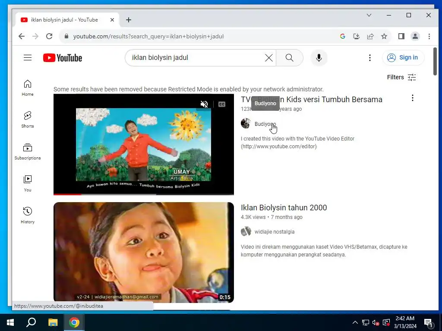Screen dimensions: 442x331
Task: Visit widiajie nostalgia channel link
Action: coord(275,231)
